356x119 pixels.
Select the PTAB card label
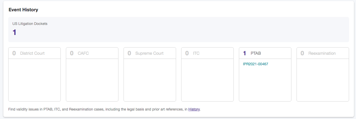click(x=256, y=53)
